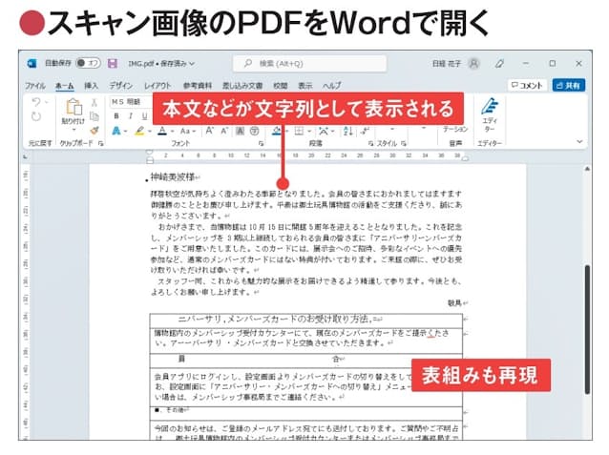The image size is (609, 455).
Task: Open the ファイル menu tab
Action: [x=35, y=86]
